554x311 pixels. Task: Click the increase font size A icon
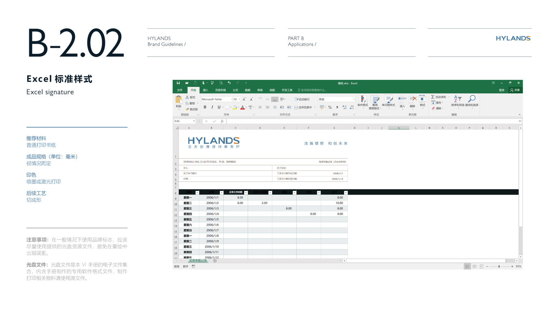pyautogui.click(x=244, y=99)
